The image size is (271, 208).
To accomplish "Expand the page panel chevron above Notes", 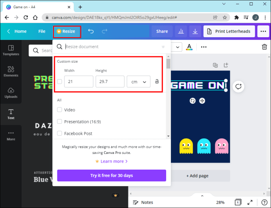I will point(202,195).
